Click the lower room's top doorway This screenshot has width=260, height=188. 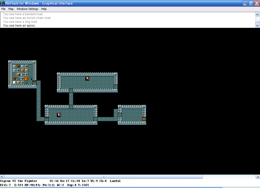click(71, 107)
